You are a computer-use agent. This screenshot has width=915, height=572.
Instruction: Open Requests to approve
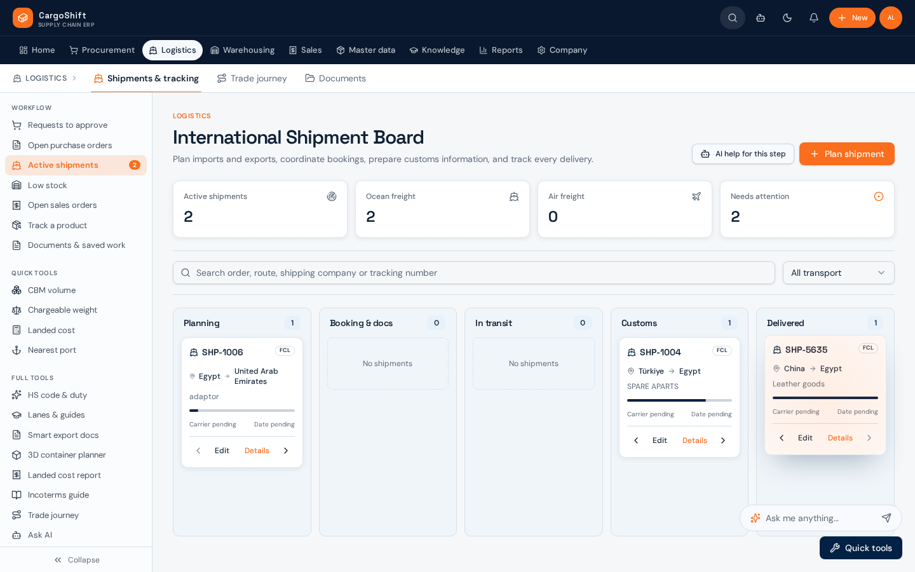pos(76,125)
